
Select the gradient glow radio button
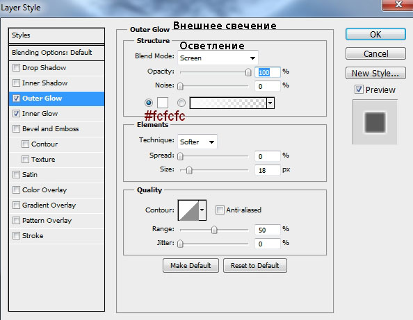pyautogui.click(x=181, y=103)
